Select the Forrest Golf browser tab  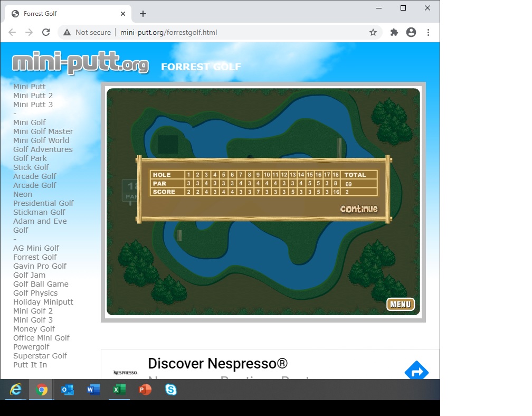coord(63,14)
